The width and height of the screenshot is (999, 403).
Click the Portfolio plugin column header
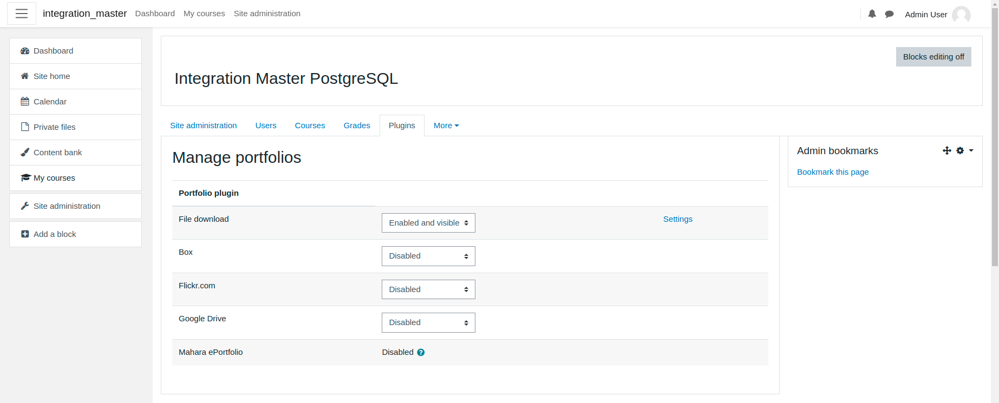click(x=208, y=193)
